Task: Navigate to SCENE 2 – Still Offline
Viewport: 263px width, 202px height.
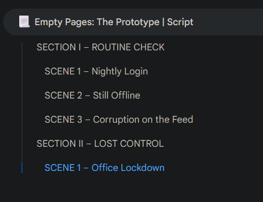Action: coord(92,95)
